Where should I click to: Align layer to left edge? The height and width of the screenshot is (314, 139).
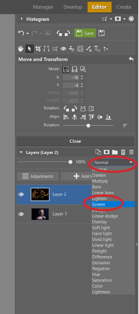point(66,117)
